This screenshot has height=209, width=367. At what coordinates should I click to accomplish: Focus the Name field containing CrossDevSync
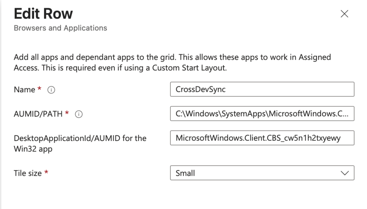point(262,89)
